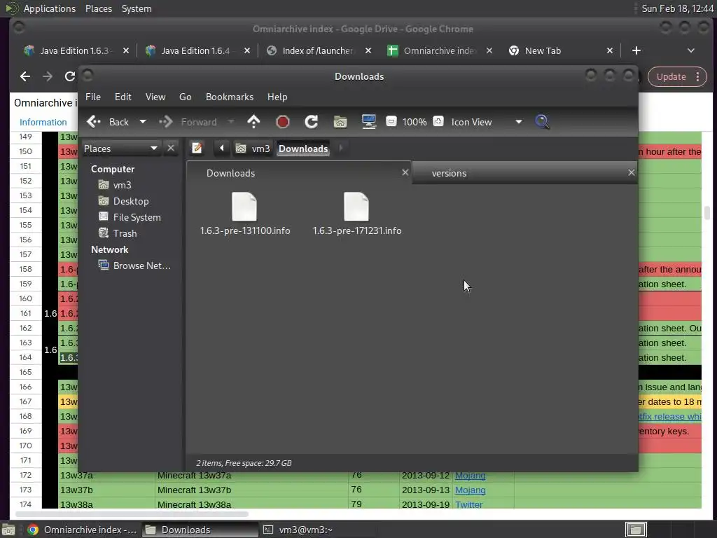The width and height of the screenshot is (717, 538).
Task: Open the Places sidebar selector dropdown
Action: coord(120,149)
